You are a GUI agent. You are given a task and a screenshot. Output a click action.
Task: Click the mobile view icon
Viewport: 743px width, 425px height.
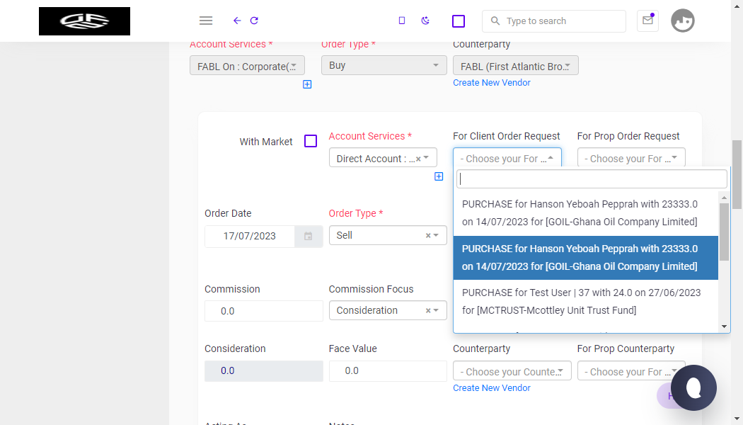point(402,21)
